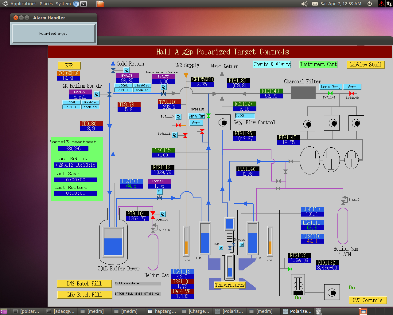The height and width of the screenshot is (315, 393).
Task: Click the red alert triangle in top panel
Action: [381, 4]
